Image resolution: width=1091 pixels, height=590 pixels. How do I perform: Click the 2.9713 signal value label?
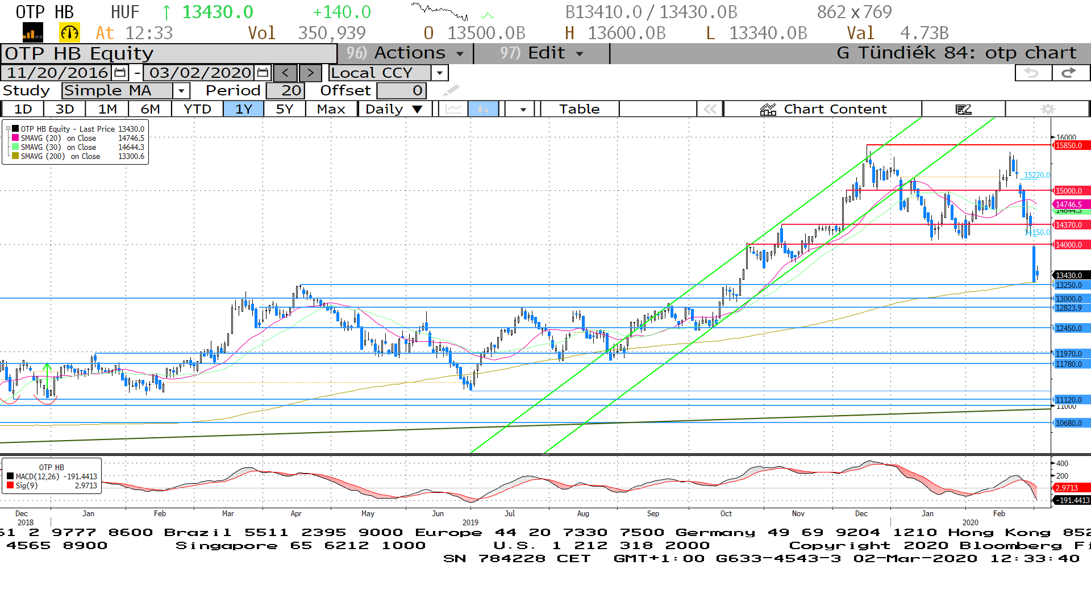click(1071, 488)
